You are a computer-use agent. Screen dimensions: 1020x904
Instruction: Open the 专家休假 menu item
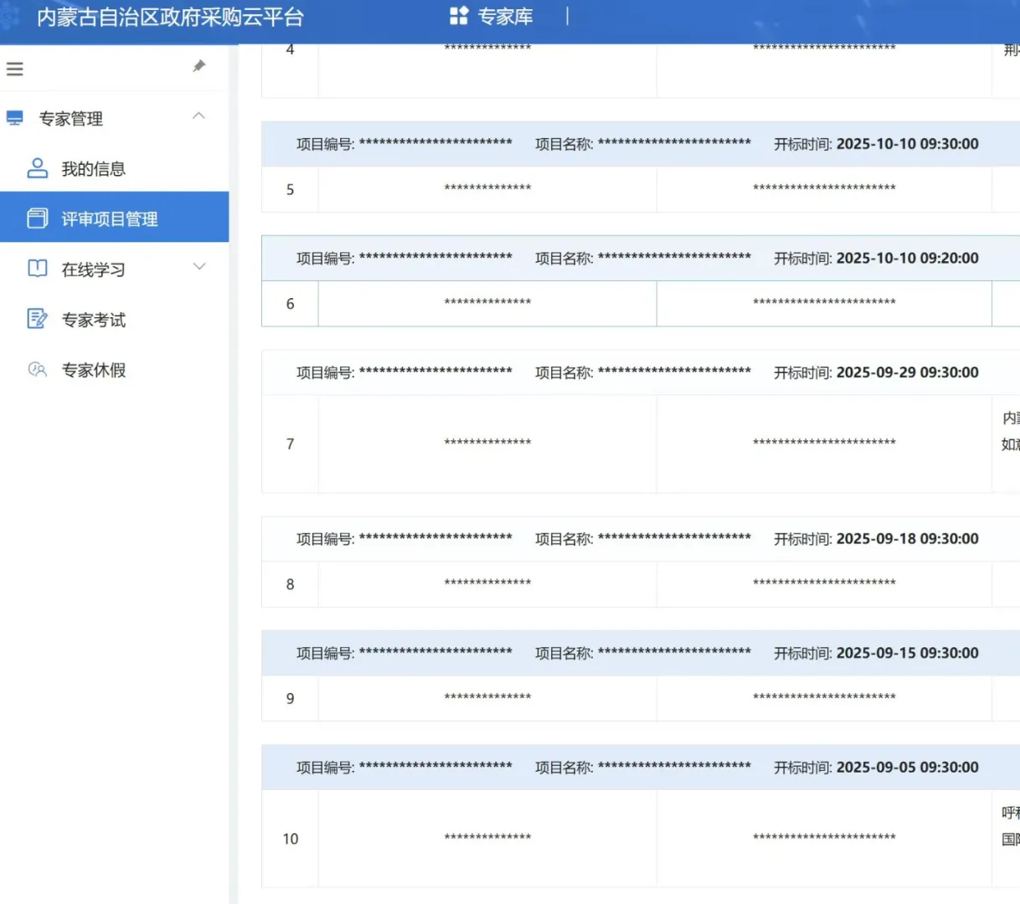pyautogui.click(x=94, y=370)
